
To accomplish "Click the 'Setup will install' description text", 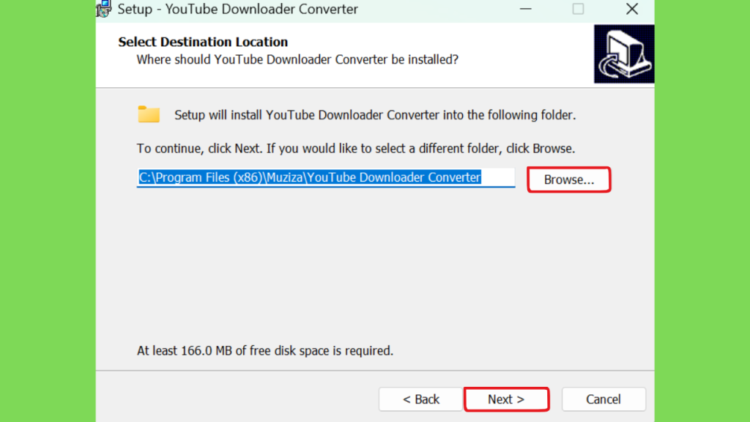I will [x=374, y=115].
